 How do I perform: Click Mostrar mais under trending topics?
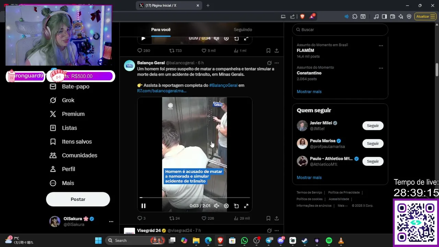click(x=309, y=92)
